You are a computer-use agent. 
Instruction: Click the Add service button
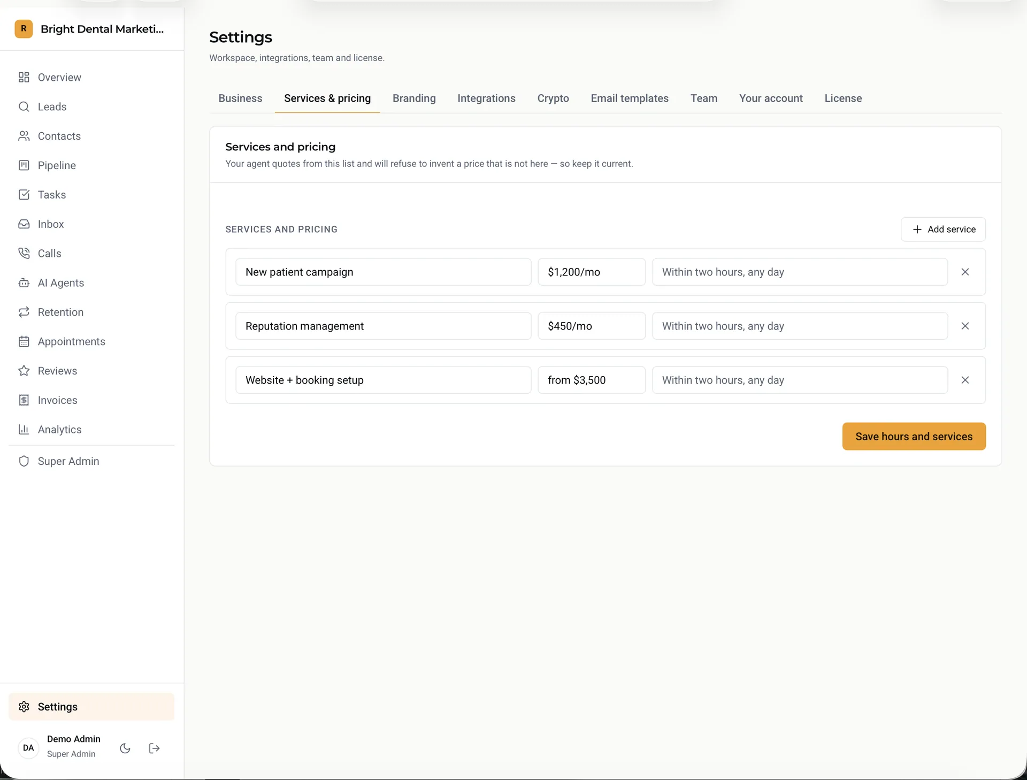click(x=943, y=230)
